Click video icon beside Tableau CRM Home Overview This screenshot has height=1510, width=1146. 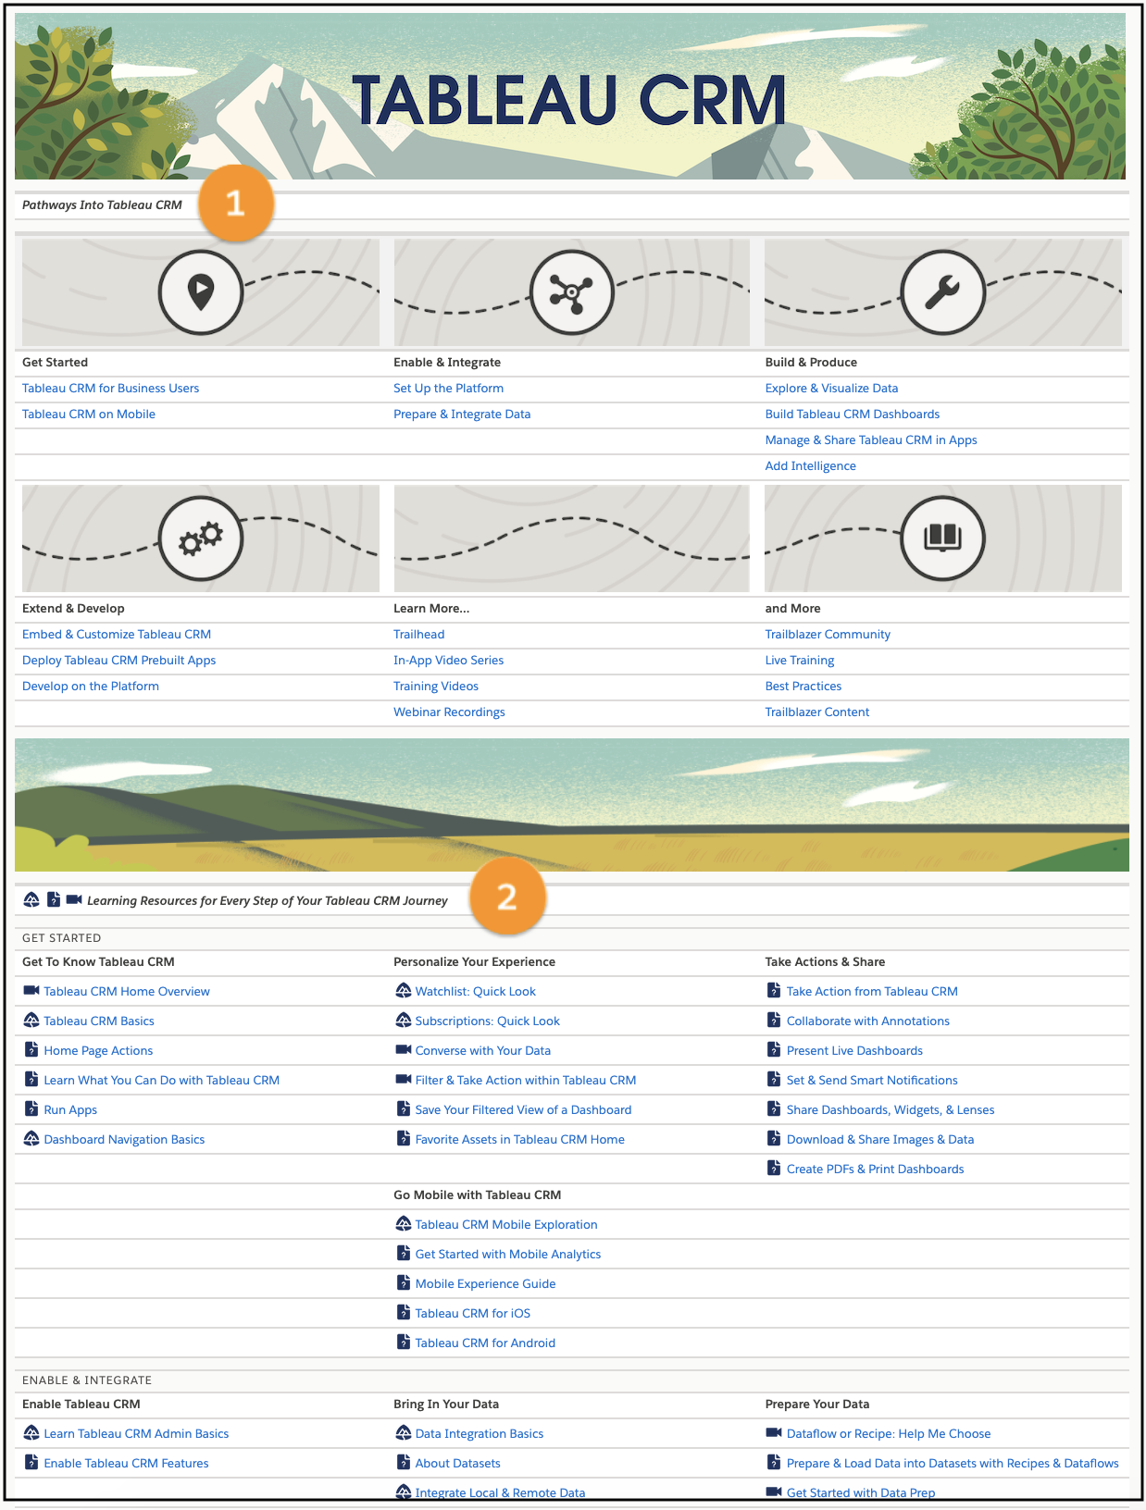pyautogui.click(x=31, y=991)
